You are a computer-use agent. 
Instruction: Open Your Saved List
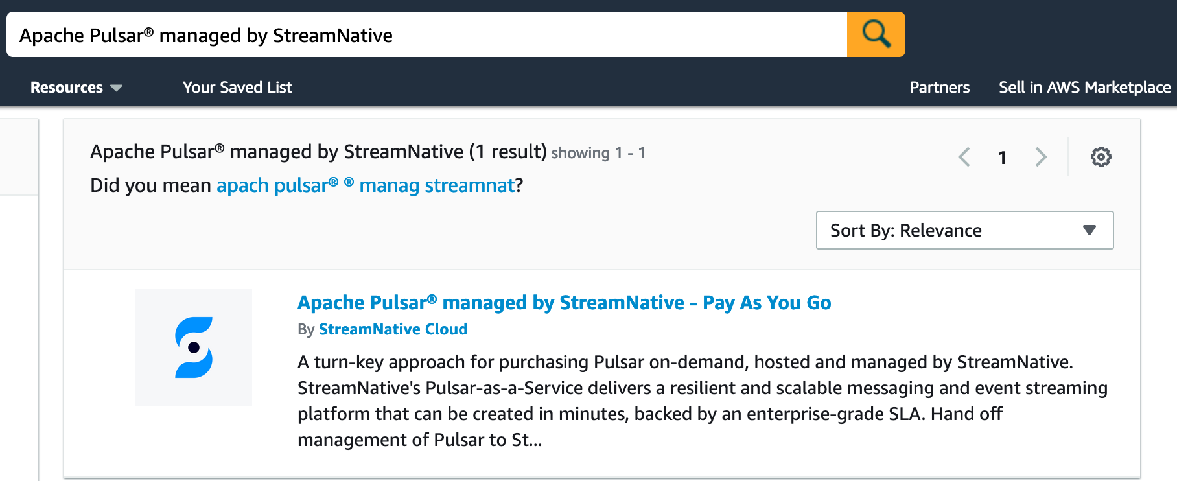[x=237, y=88]
